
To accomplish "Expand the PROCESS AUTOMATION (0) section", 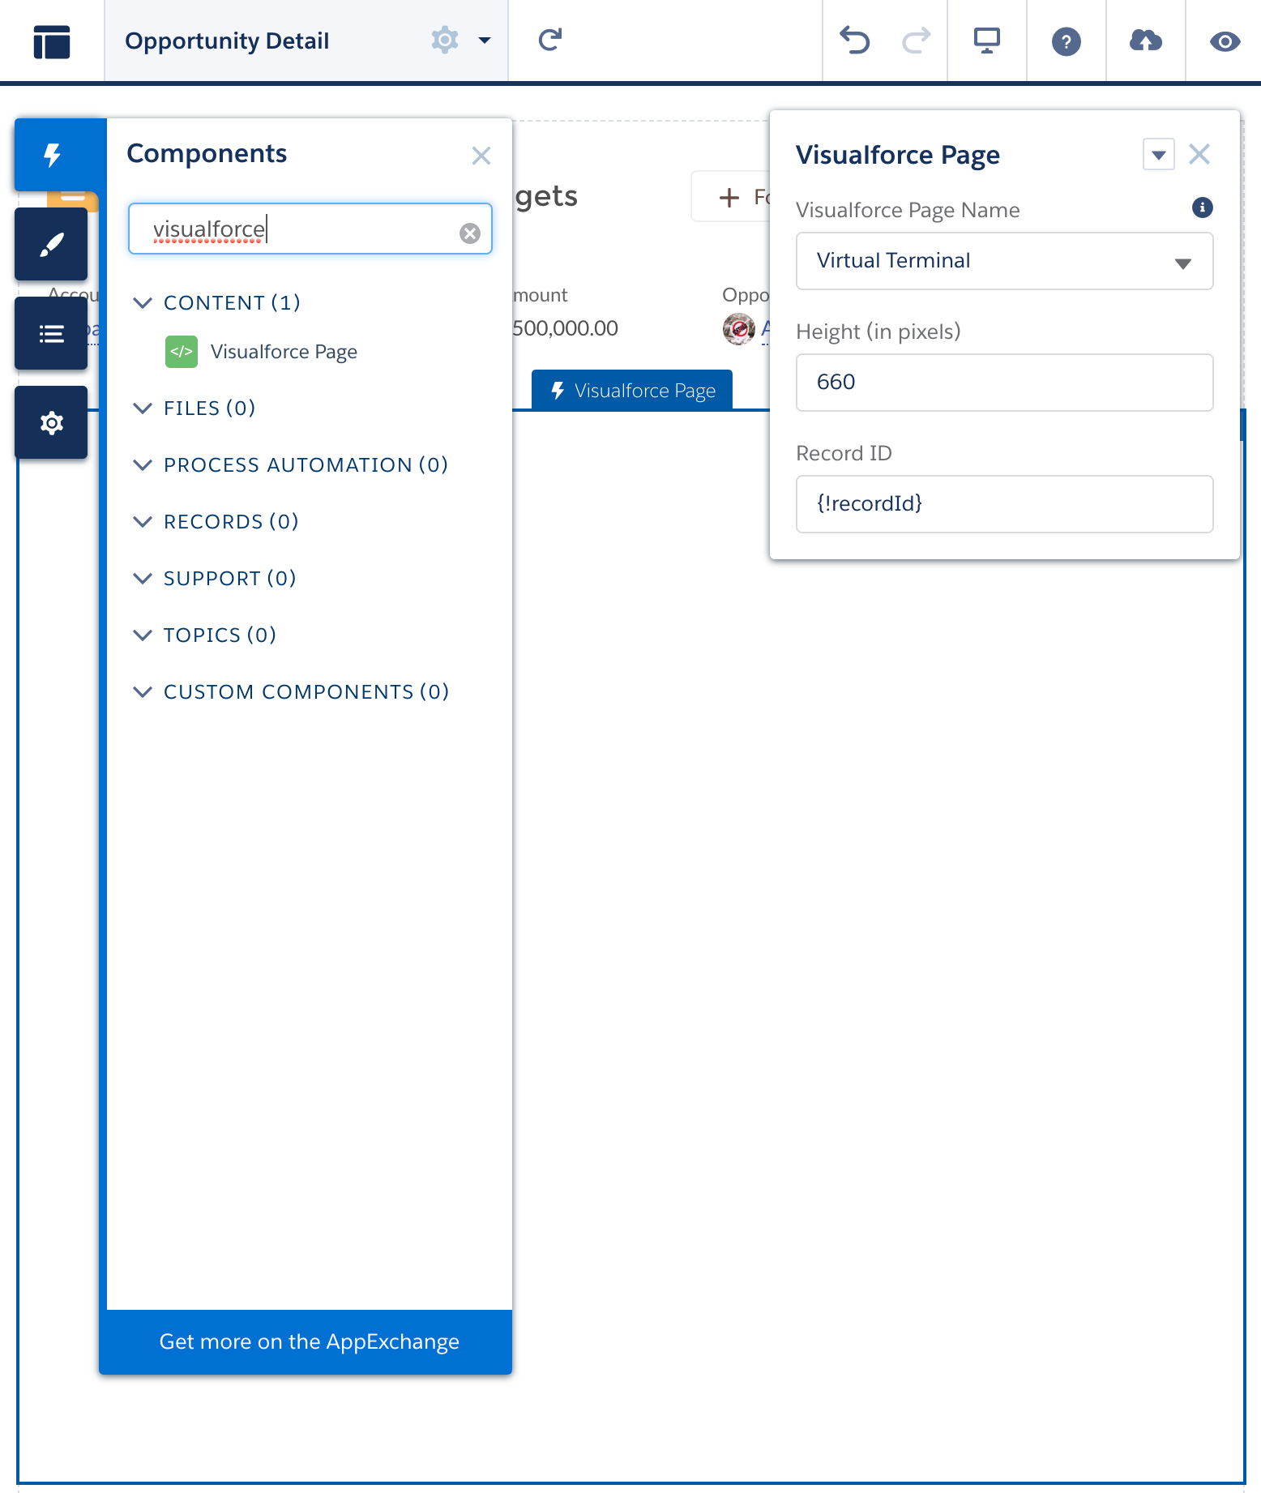I will [291, 464].
